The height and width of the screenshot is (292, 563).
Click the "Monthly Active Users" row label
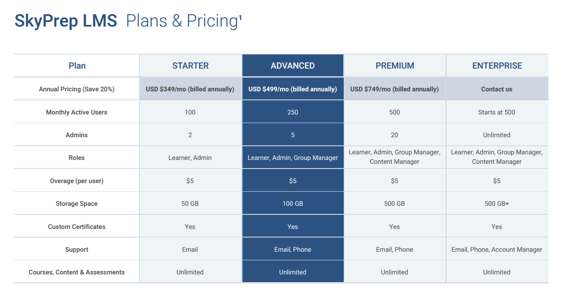click(77, 112)
